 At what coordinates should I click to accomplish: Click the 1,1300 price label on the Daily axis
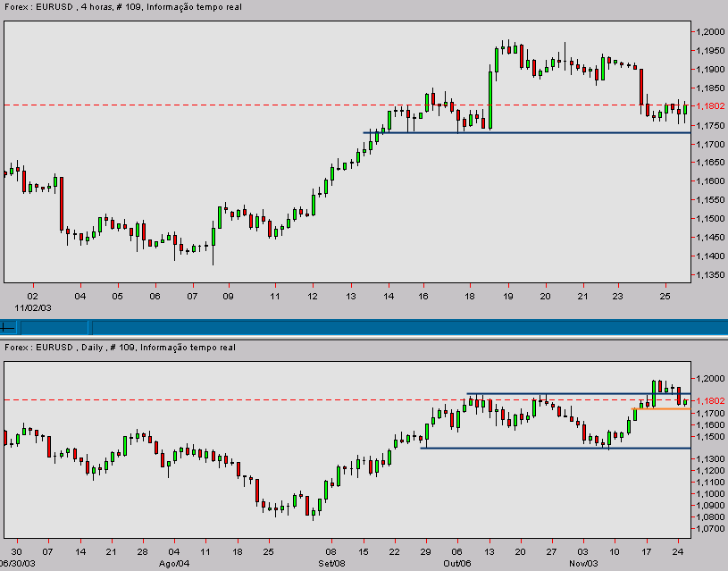[710, 459]
